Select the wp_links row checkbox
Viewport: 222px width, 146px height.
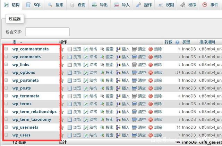pos(6,64)
